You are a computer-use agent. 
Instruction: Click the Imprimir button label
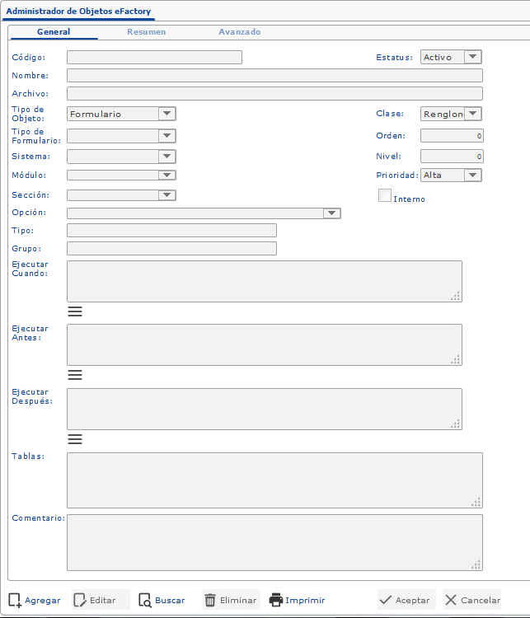pos(305,600)
